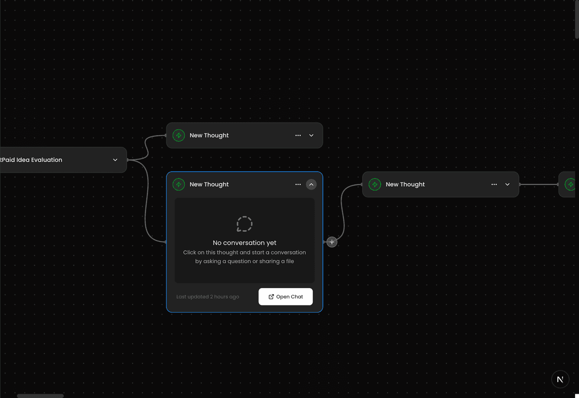This screenshot has width=579, height=398.
Task: Click the lightning icon on the top New Thought node
Action: tap(179, 135)
